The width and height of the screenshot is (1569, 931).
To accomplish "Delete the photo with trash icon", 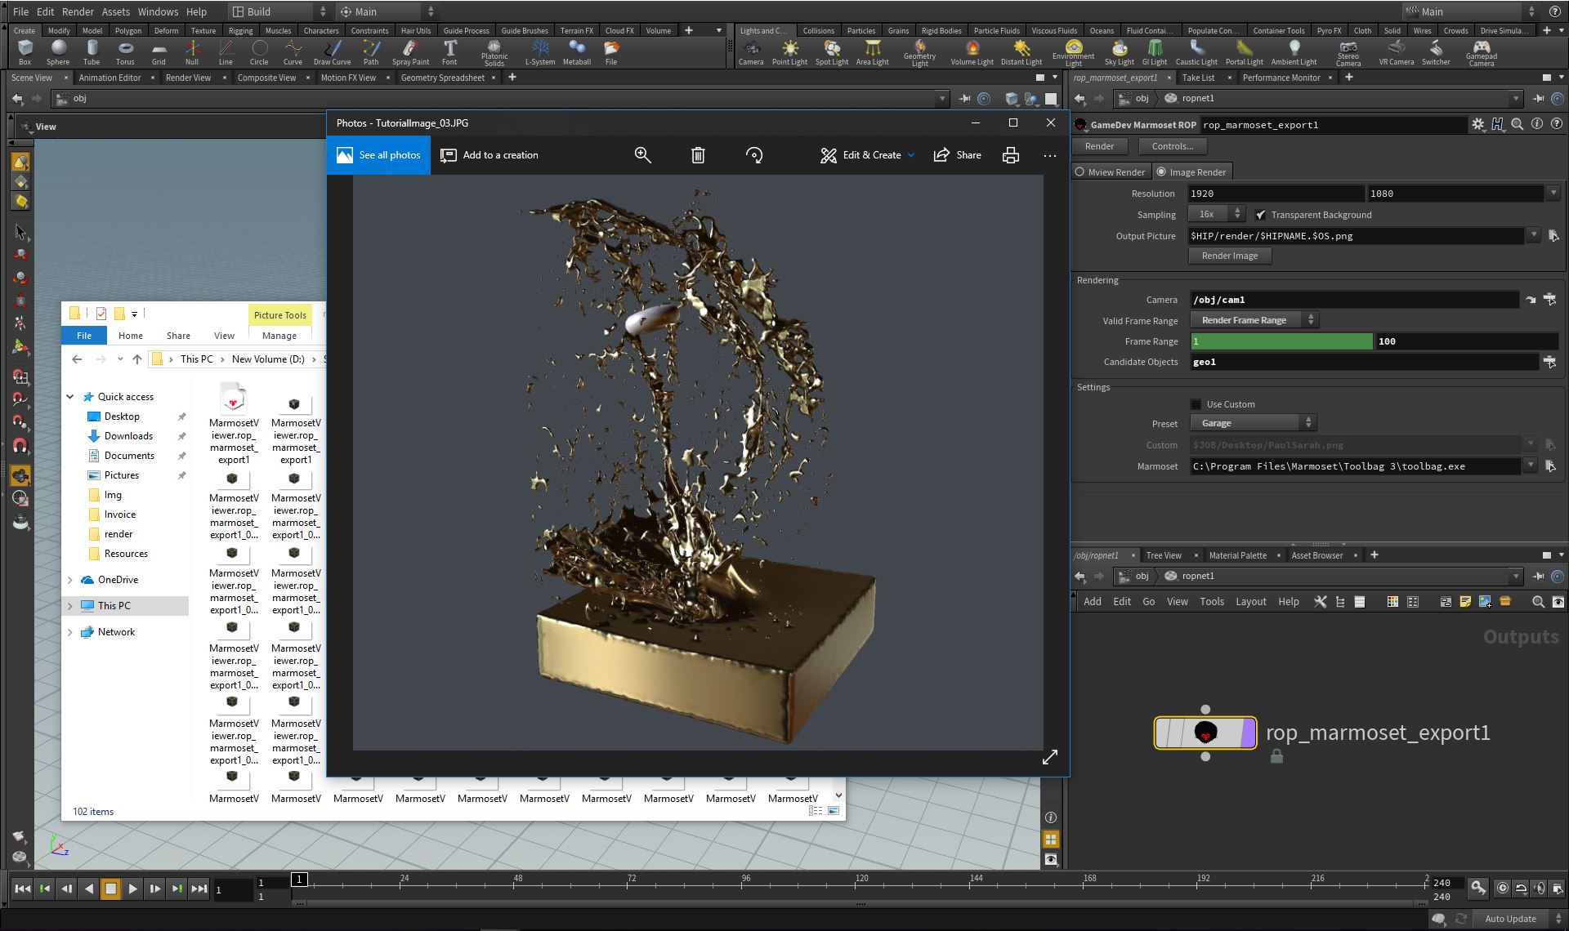I will (x=698, y=155).
